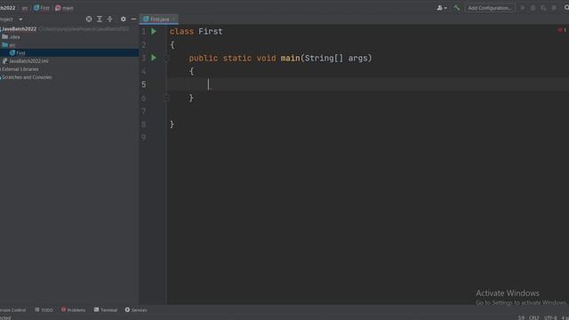Viewport: 569px width, 320px height.
Task: Click CRLF line separator in status bar
Action: (x=533, y=317)
